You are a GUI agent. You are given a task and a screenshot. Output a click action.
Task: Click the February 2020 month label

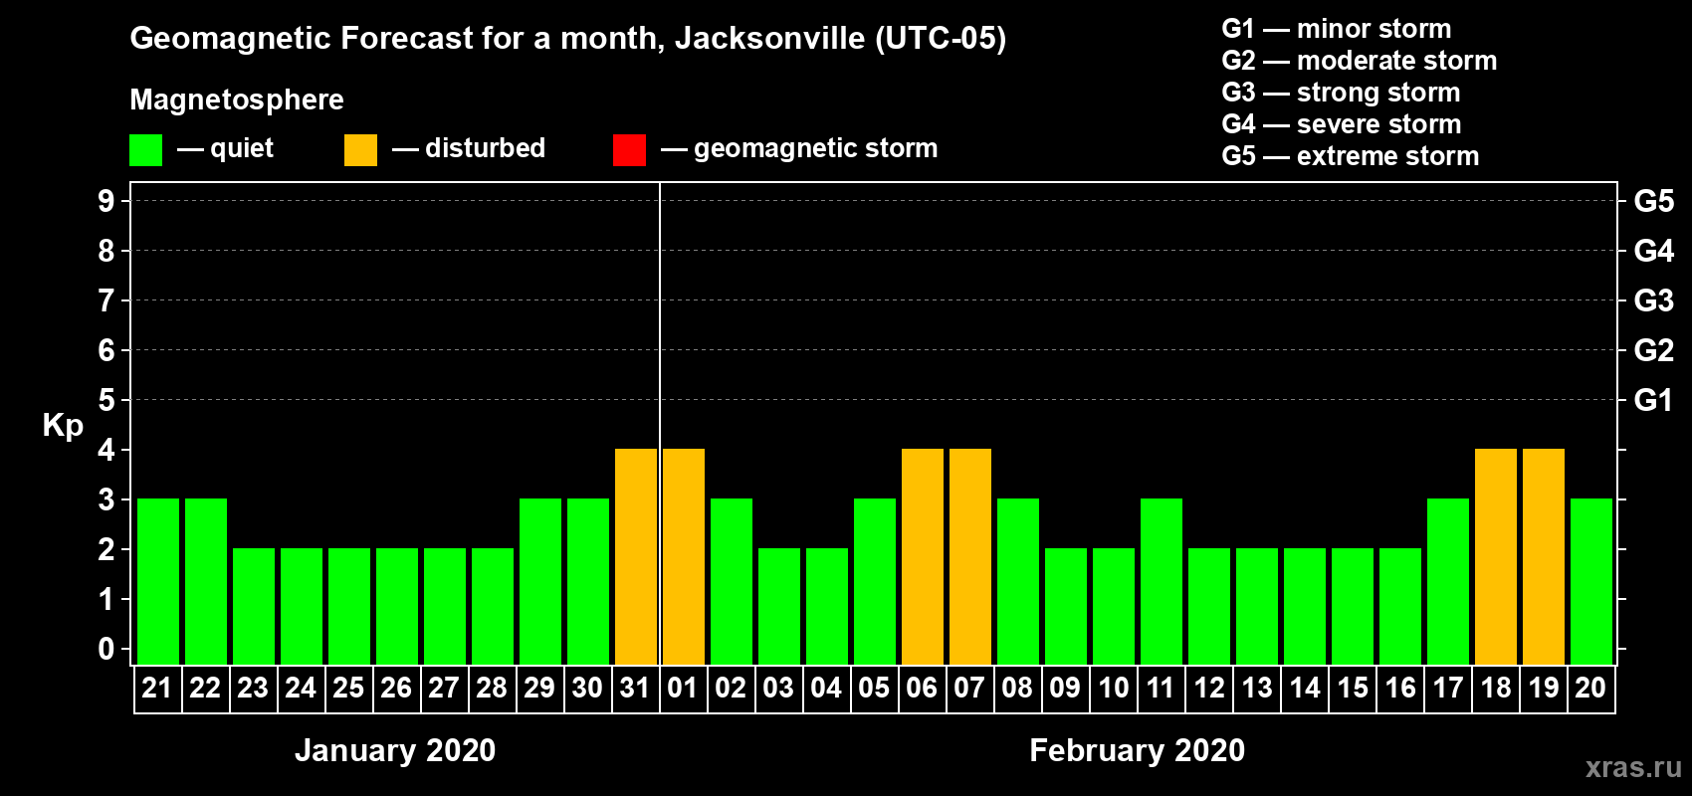tap(1138, 750)
